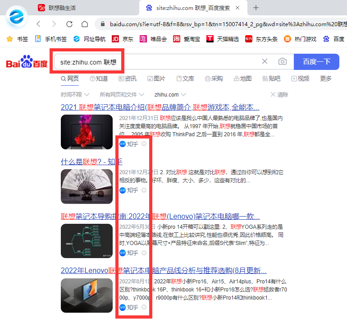Image resolution: width=347 pixels, height=319 pixels.
Task: Open result 联想笔记本导购指南:2022年
Action: click(x=160, y=216)
